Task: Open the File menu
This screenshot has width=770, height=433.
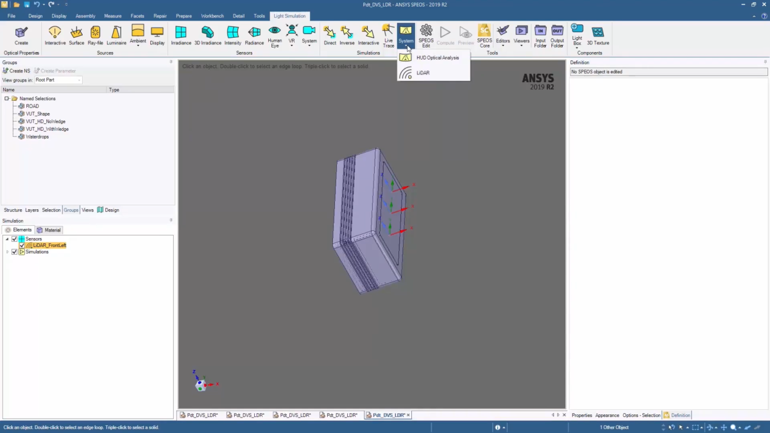Action: coord(12,16)
